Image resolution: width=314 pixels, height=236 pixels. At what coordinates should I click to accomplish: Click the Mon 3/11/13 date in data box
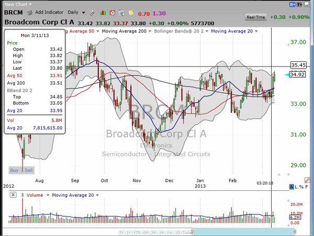pyautogui.click(x=35, y=36)
